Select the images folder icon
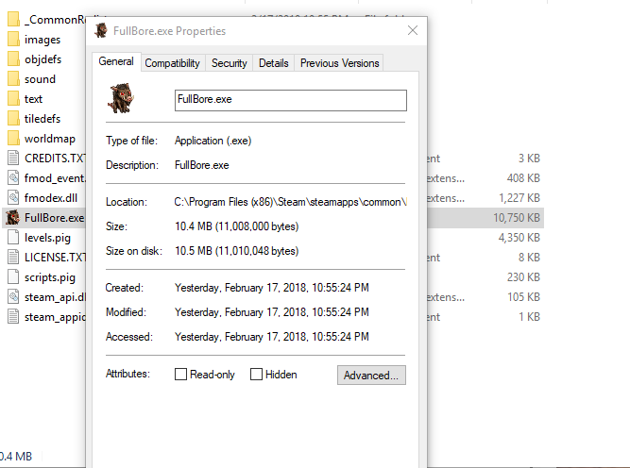 point(13,40)
